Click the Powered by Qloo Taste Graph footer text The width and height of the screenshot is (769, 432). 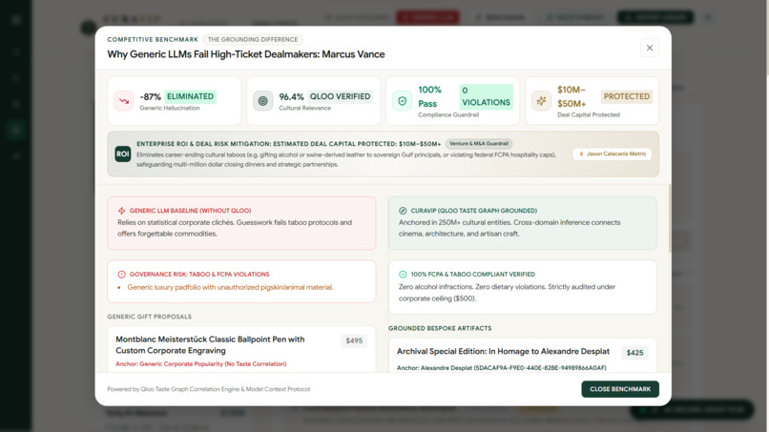[208, 389]
